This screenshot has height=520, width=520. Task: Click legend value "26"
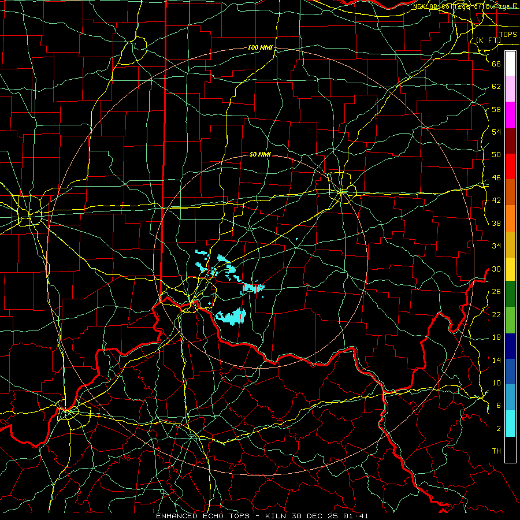[x=496, y=292]
